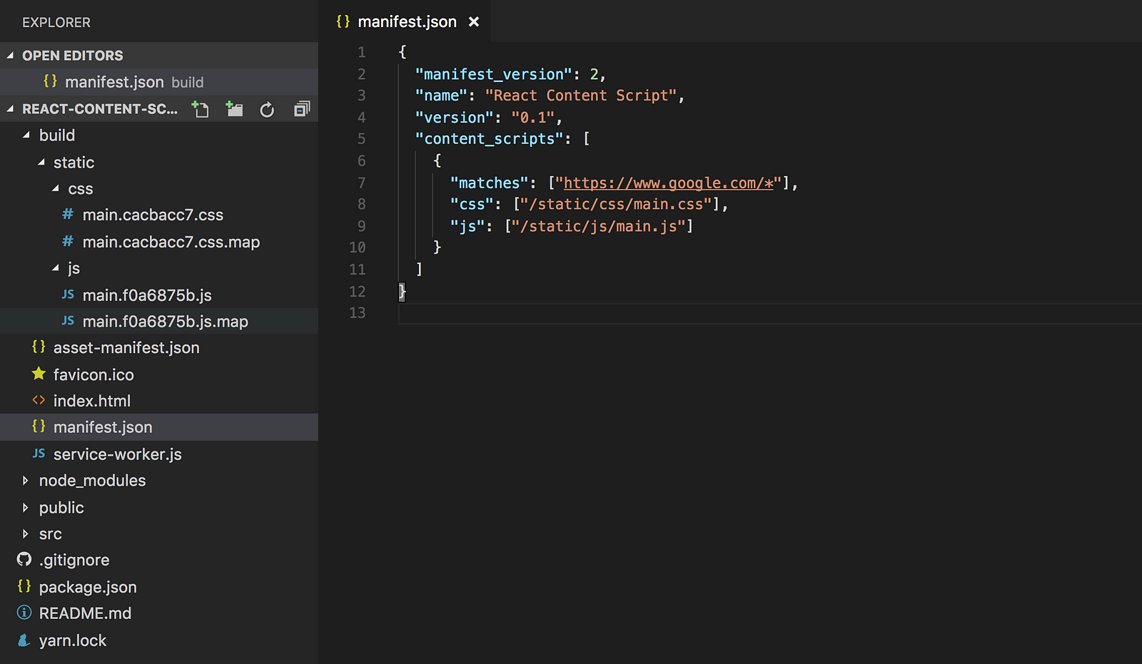1142x664 pixels.
Task: Click the "manifest_version" key in editor
Action: tap(494, 74)
